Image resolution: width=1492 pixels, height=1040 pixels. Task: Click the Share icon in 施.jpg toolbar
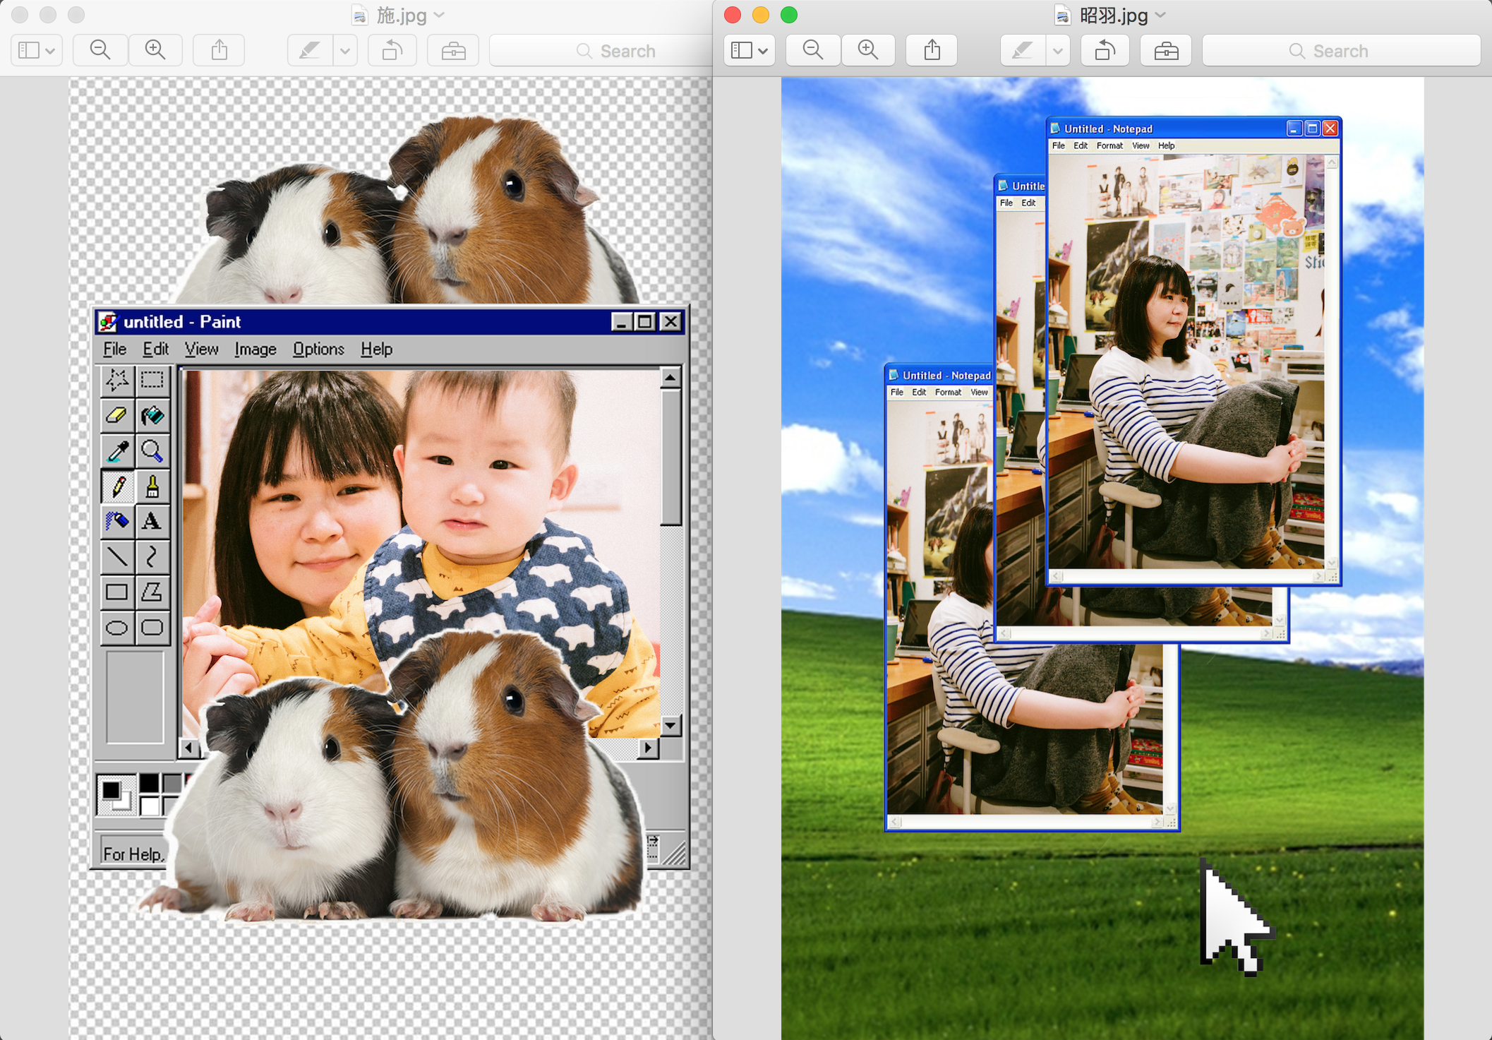tap(219, 51)
